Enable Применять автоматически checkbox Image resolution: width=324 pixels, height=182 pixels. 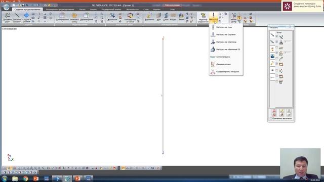271,118
